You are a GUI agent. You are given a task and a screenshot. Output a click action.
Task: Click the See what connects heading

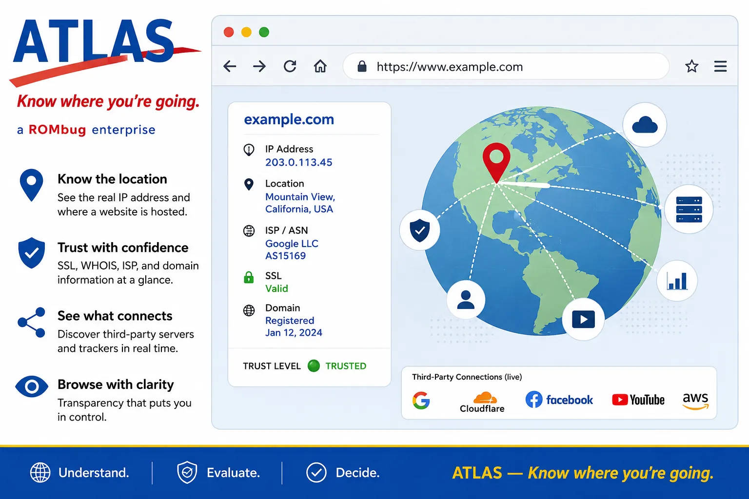click(115, 316)
